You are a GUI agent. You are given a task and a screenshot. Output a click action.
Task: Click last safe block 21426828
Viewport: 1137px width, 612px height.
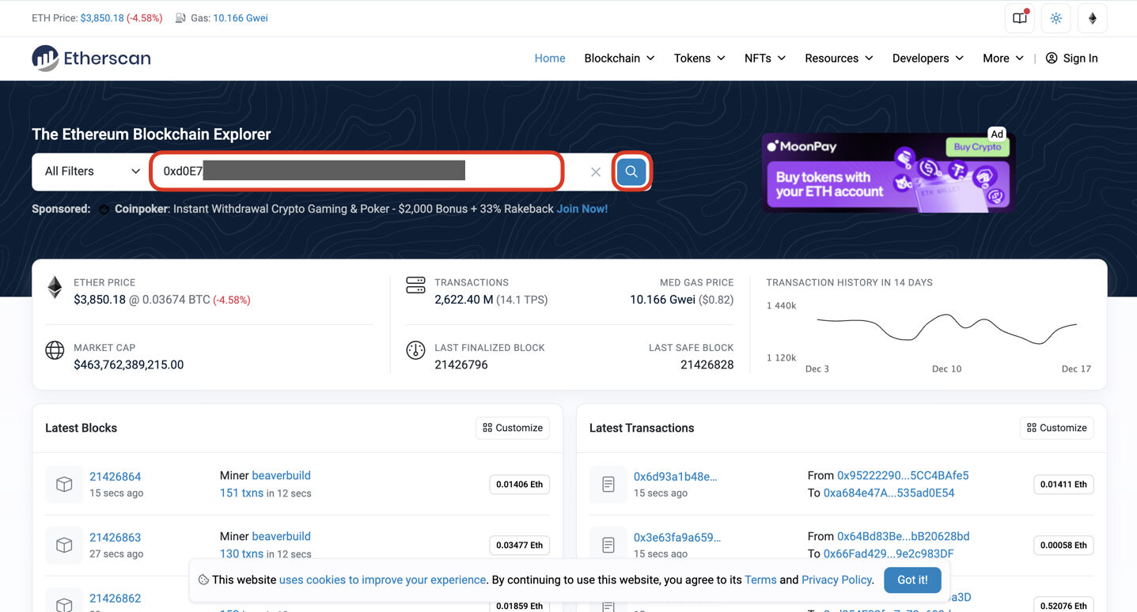[707, 365]
